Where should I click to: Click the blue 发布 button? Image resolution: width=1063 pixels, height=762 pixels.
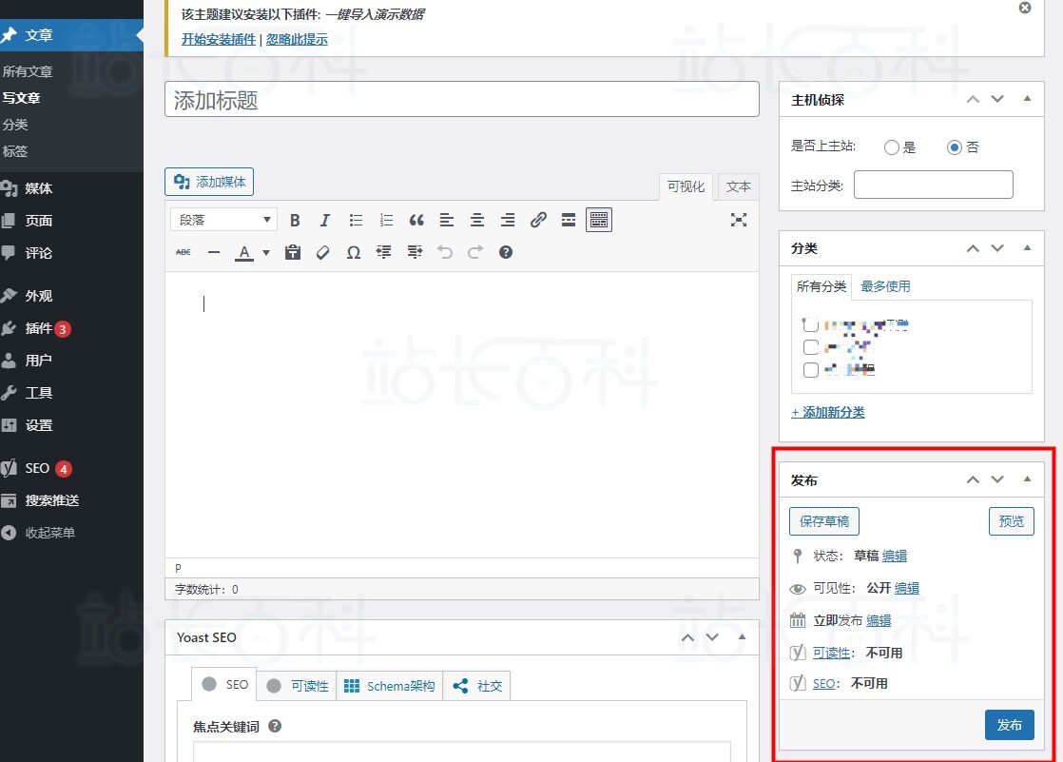click(1009, 725)
